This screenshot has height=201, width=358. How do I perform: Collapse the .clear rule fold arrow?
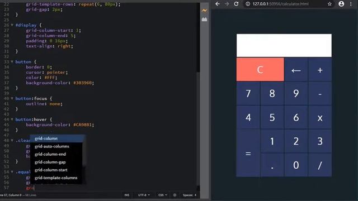[x=12, y=140]
